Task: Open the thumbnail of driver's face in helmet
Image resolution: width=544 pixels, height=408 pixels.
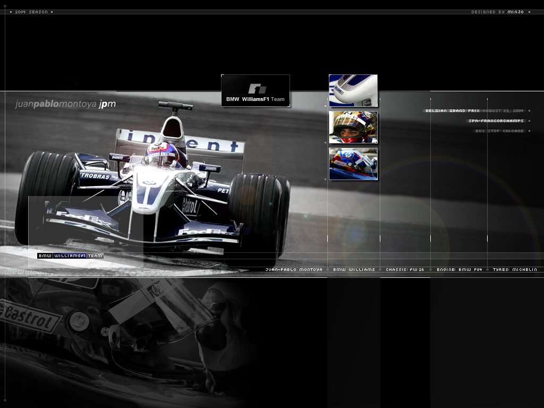Action: click(x=353, y=127)
